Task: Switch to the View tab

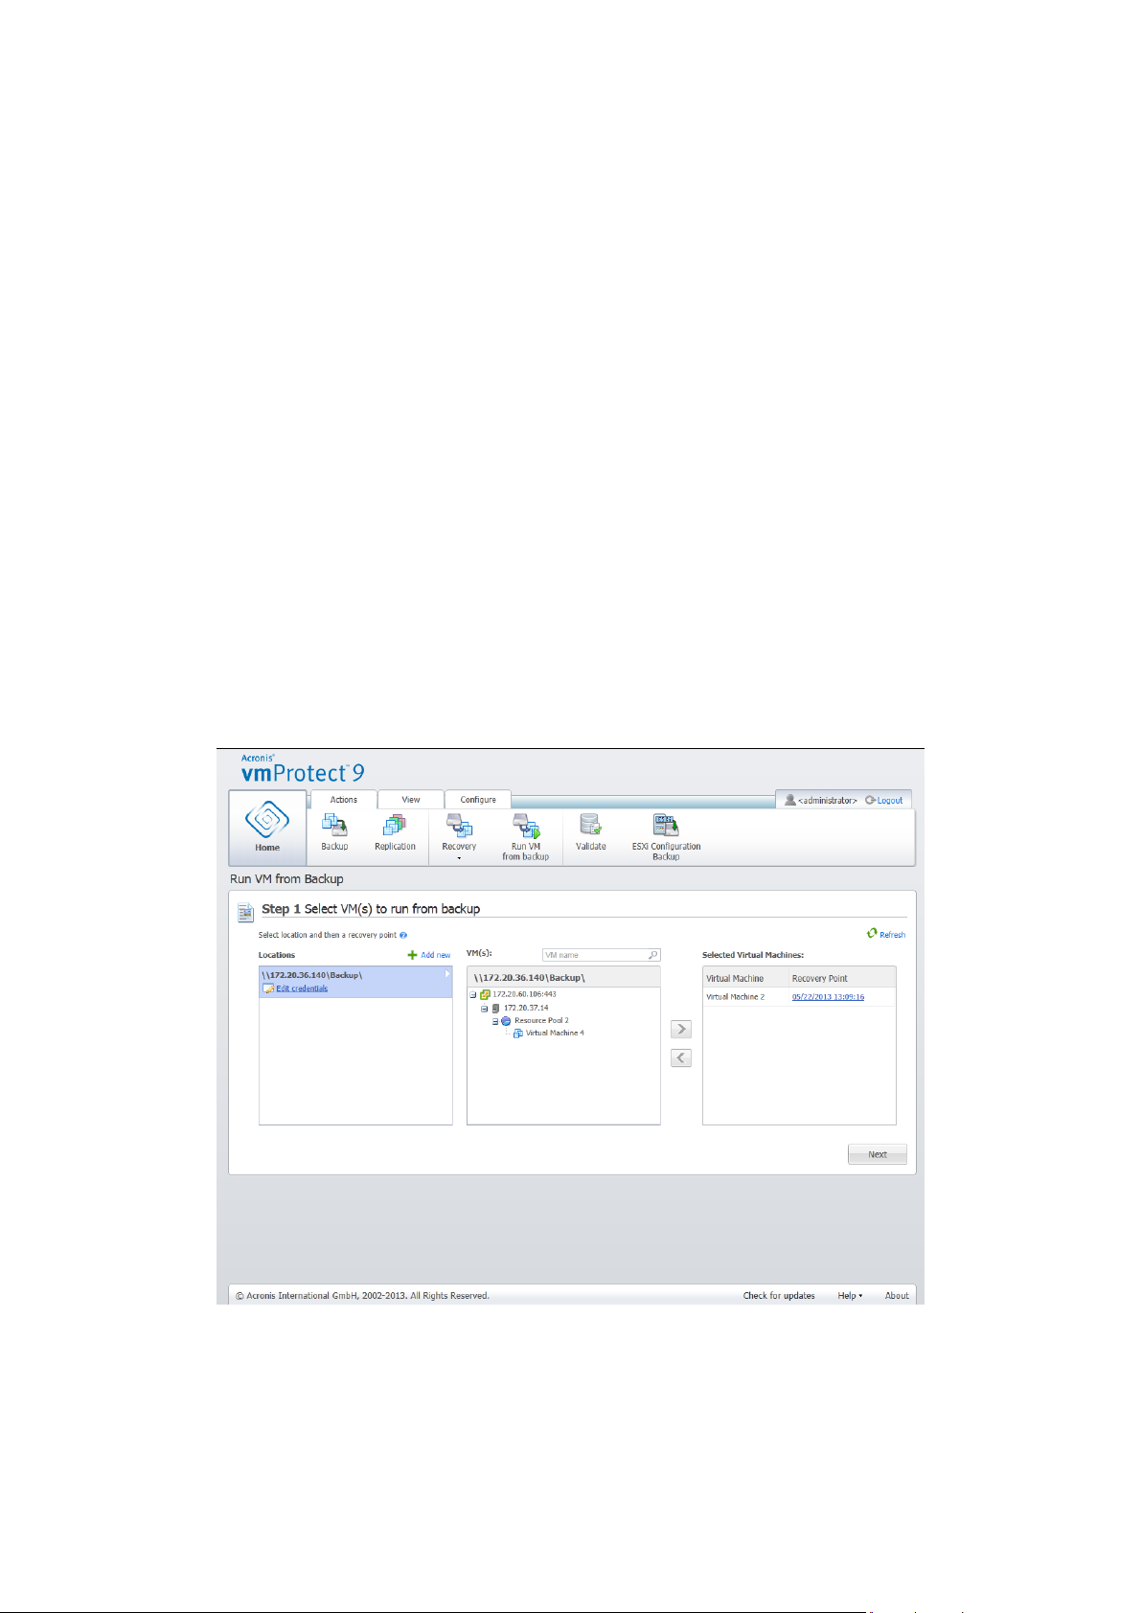Action: pyautogui.click(x=411, y=800)
